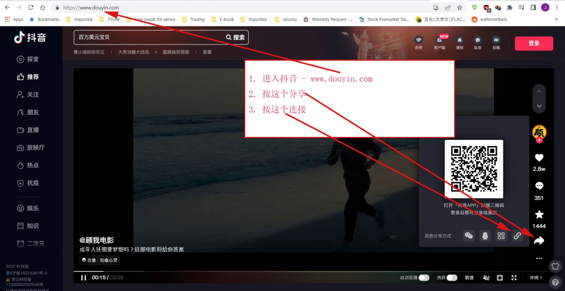Click the red 登录 login button
Image resolution: width=565 pixels, height=291 pixels.
(x=534, y=44)
